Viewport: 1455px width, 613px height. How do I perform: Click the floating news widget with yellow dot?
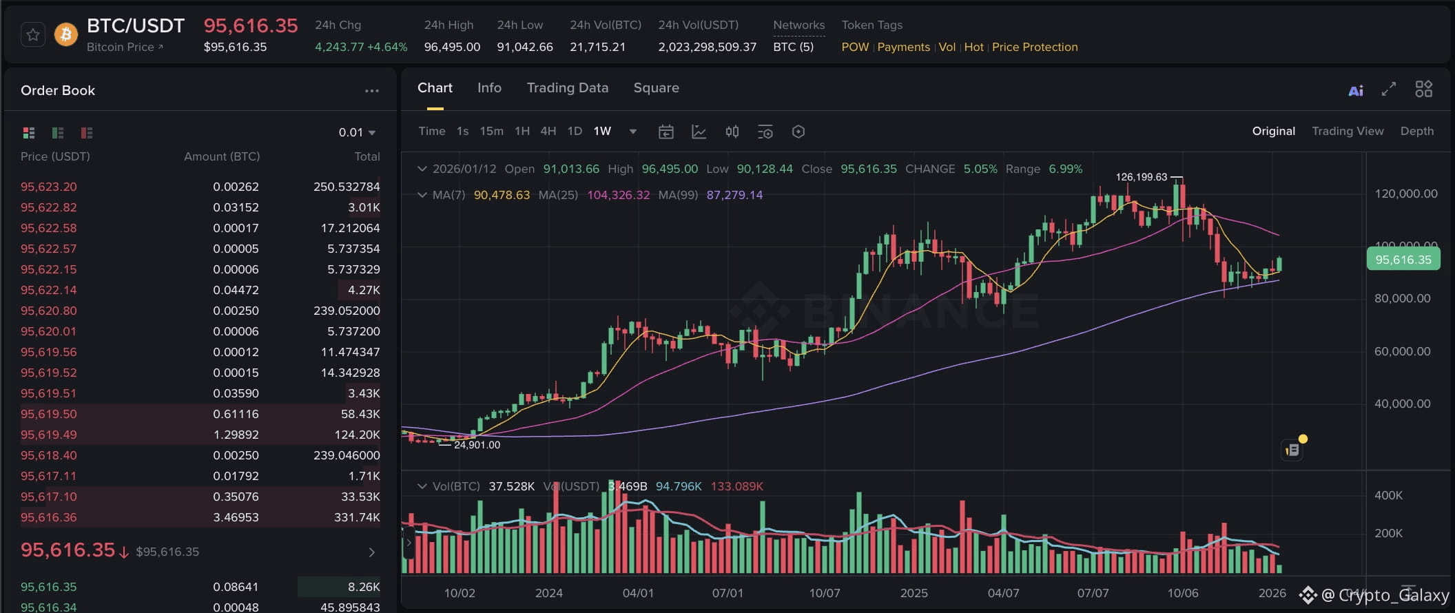tap(1292, 450)
